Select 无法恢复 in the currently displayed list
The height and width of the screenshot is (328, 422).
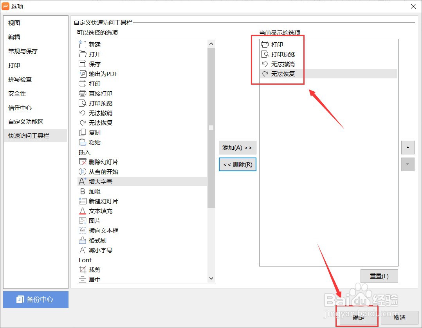pos(328,74)
